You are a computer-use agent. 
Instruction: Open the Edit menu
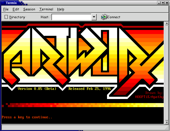point(16,9)
